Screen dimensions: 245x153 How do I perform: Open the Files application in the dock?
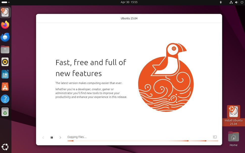(x=5, y=49)
